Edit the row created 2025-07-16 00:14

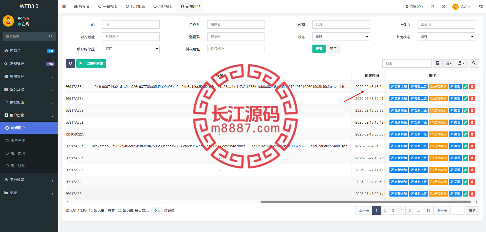(465, 194)
